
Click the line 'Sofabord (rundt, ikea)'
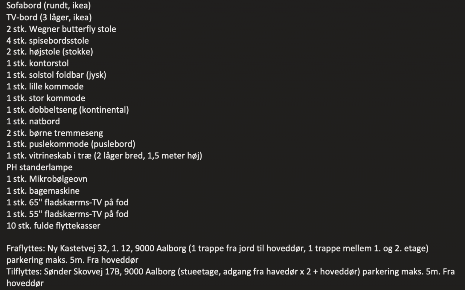tap(49, 6)
